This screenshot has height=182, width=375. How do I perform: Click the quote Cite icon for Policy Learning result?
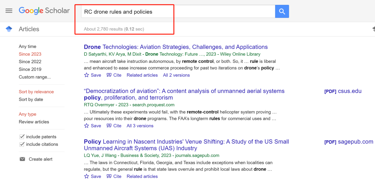click(x=109, y=176)
